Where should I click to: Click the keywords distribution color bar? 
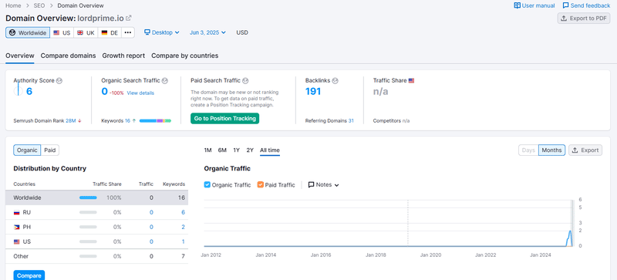pos(156,121)
